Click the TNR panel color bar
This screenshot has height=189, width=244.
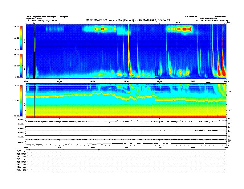[21, 101]
